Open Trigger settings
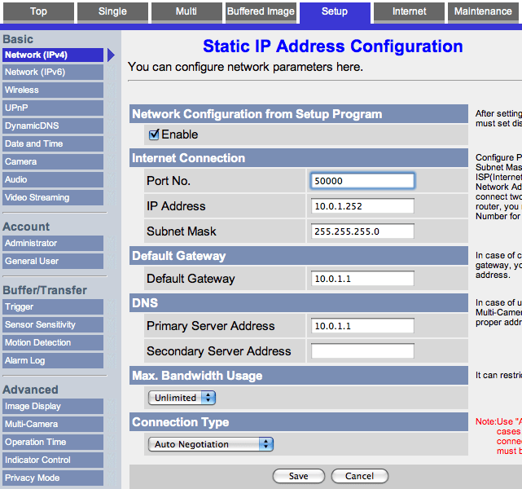Screen dimensions: 522x489 (53, 306)
